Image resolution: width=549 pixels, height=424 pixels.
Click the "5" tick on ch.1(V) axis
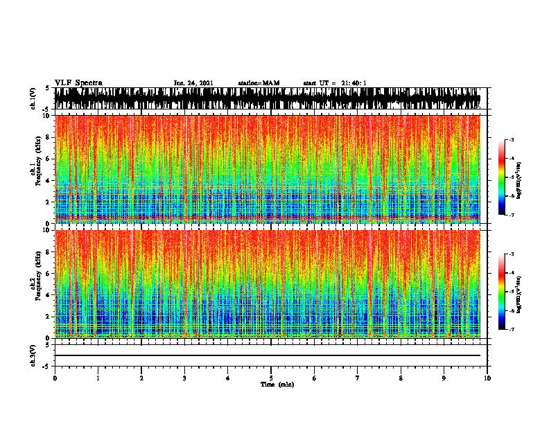pyautogui.click(x=49, y=89)
